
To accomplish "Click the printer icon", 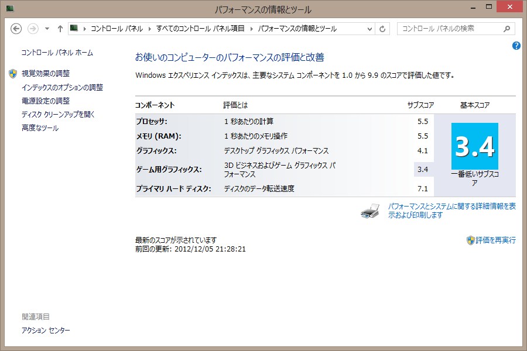I will click(x=370, y=211).
